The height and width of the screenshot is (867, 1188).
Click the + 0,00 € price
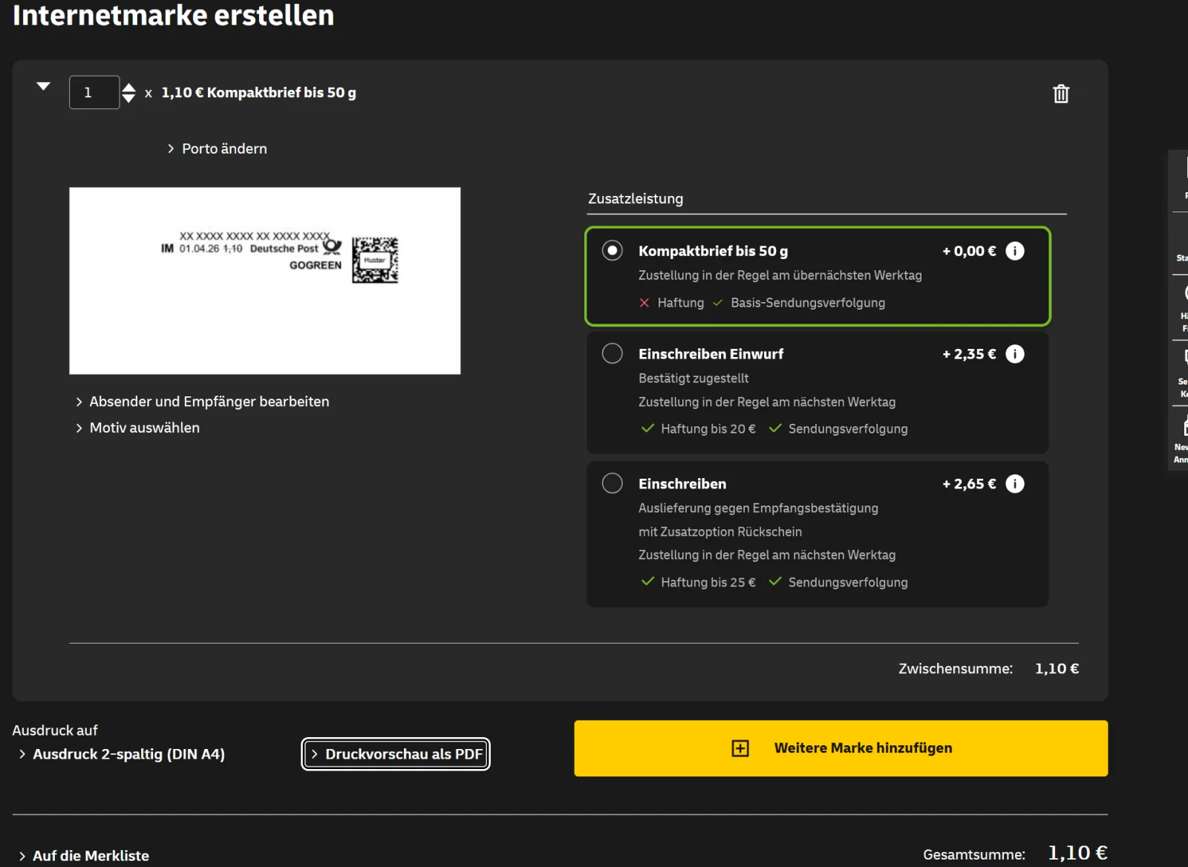pyautogui.click(x=969, y=251)
